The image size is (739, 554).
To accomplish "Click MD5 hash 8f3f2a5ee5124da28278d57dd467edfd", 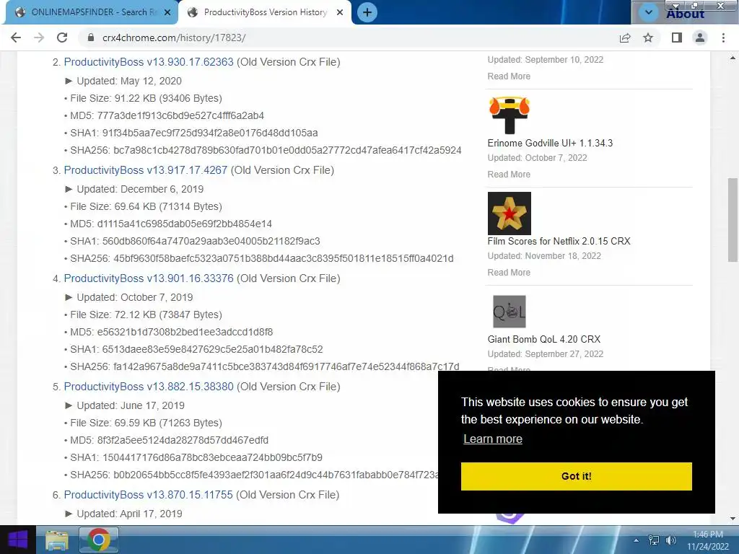I will pos(183,440).
